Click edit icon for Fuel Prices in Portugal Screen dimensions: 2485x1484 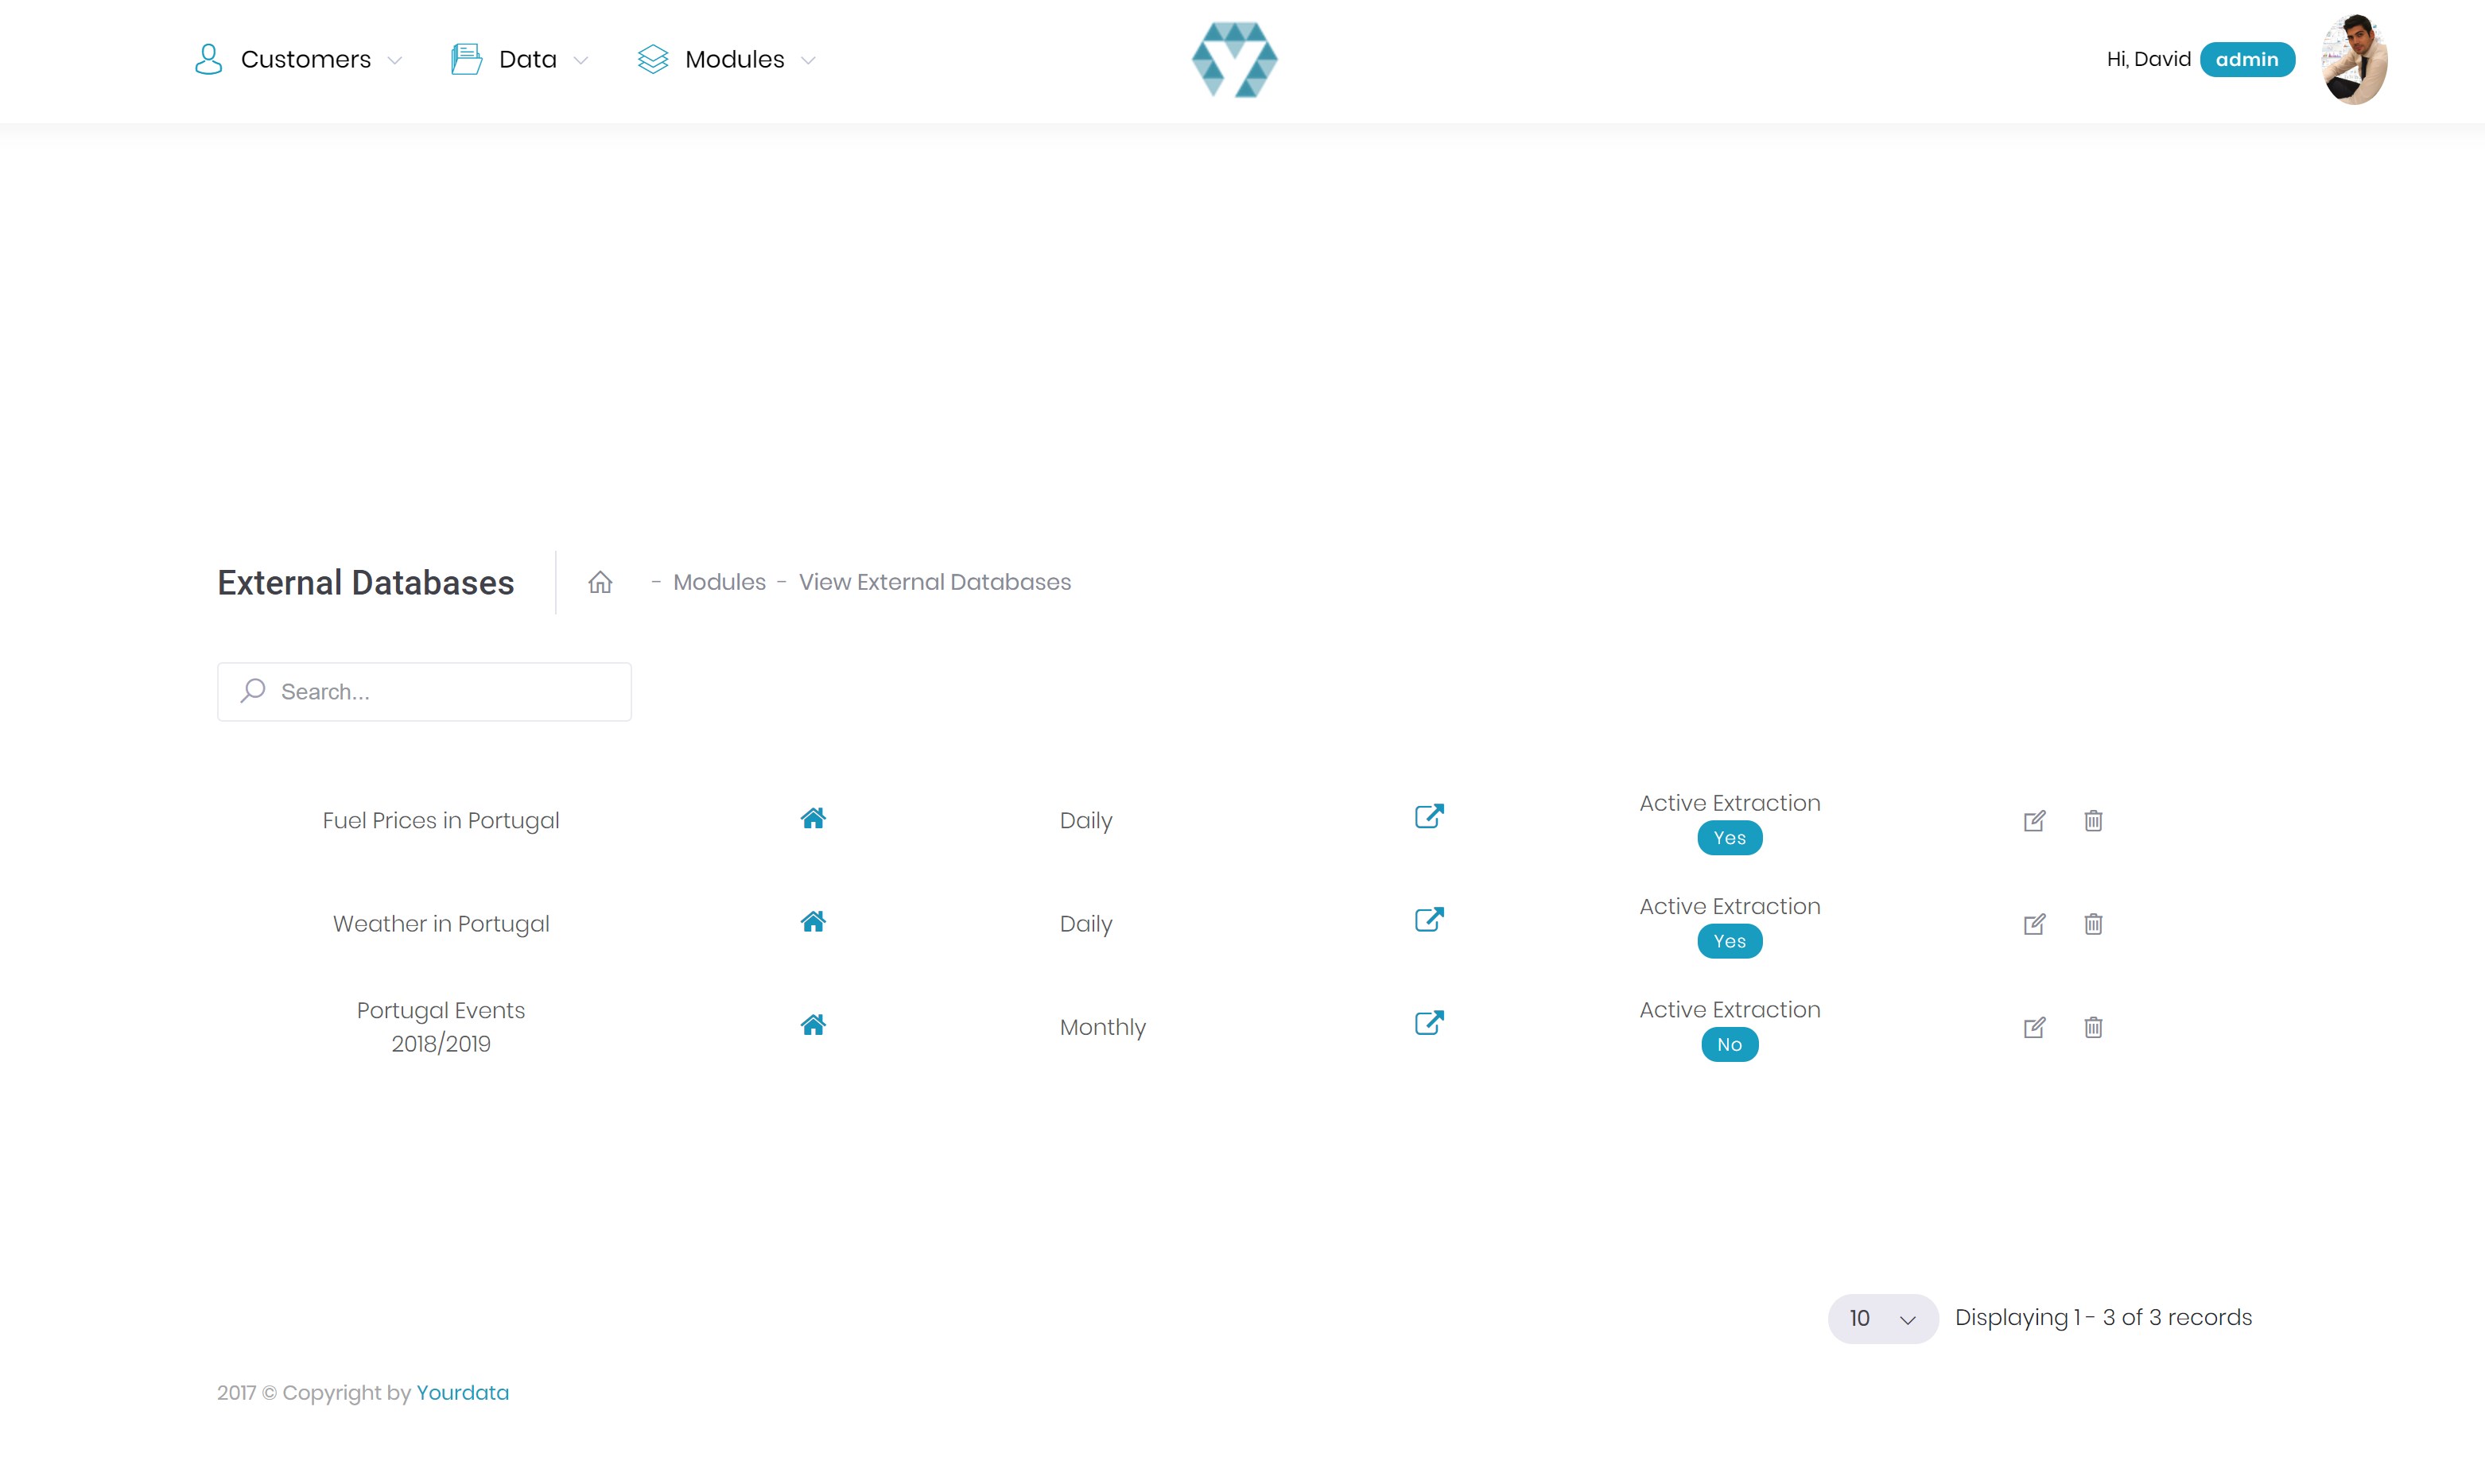[2034, 821]
